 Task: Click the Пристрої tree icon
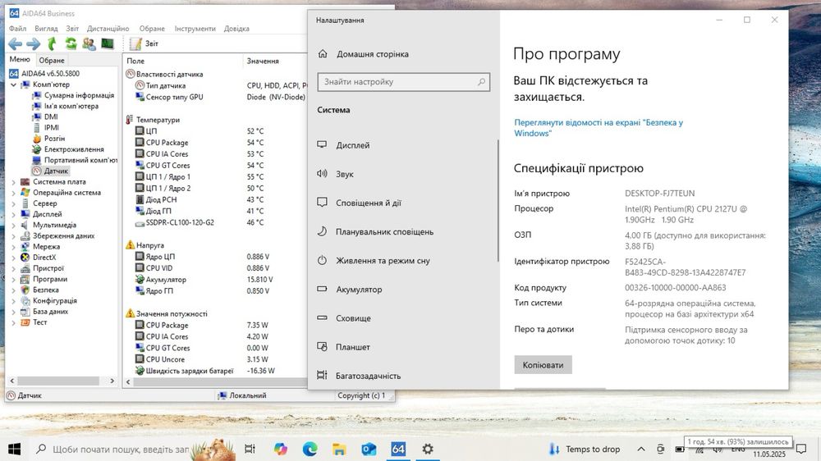point(25,268)
